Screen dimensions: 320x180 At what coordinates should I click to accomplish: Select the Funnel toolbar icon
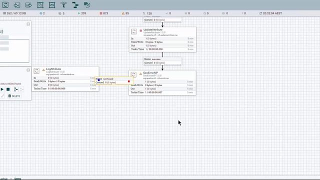click(x=63, y=4)
